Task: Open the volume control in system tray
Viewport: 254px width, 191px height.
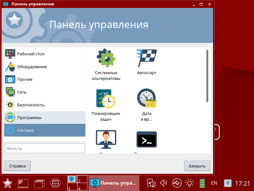Action: click(x=164, y=183)
